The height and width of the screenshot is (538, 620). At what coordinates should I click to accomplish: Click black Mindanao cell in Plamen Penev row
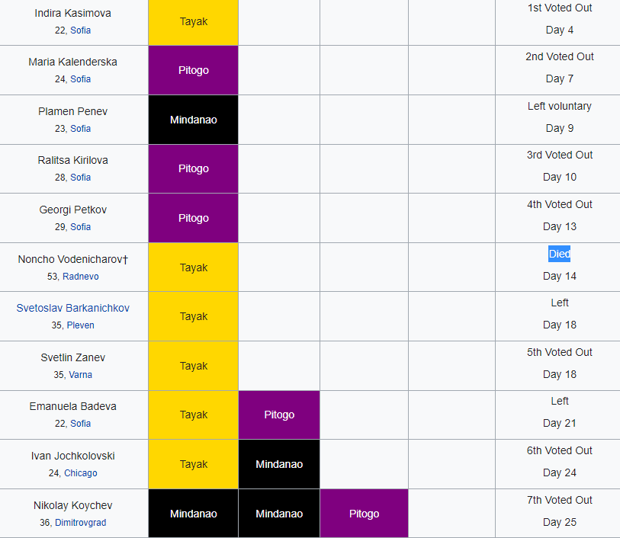(194, 120)
